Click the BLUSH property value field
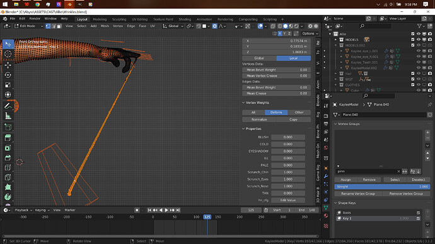The height and width of the screenshot is (244, 435). (x=288, y=137)
